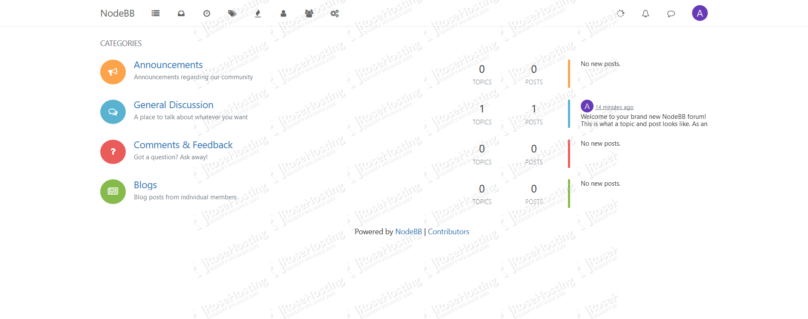Open the Recent topics clock icon
This screenshot has height=319, width=808.
207,14
